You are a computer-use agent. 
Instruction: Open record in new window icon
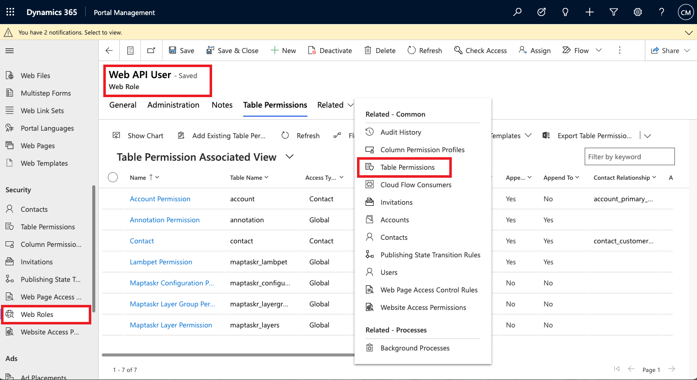point(151,51)
